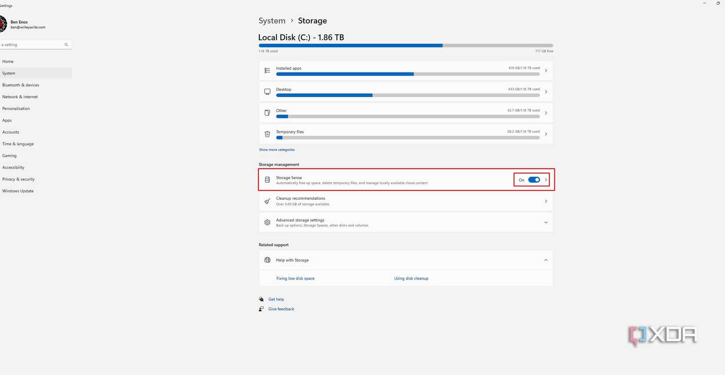
Task: Click the Find a setting search box
Action: click(x=35, y=44)
